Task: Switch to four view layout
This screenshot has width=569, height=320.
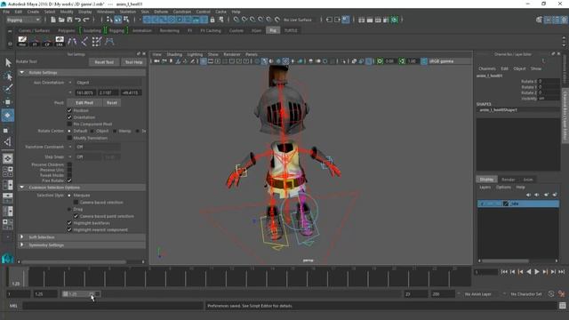Action: [7, 172]
